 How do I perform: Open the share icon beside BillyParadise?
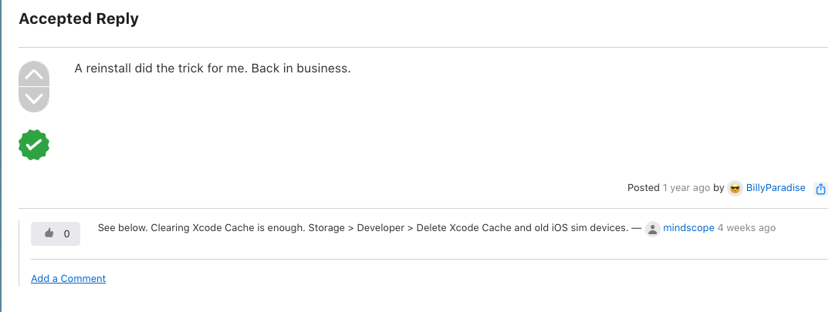tap(820, 189)
